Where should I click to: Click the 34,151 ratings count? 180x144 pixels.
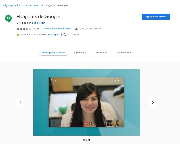pos(36,29)
